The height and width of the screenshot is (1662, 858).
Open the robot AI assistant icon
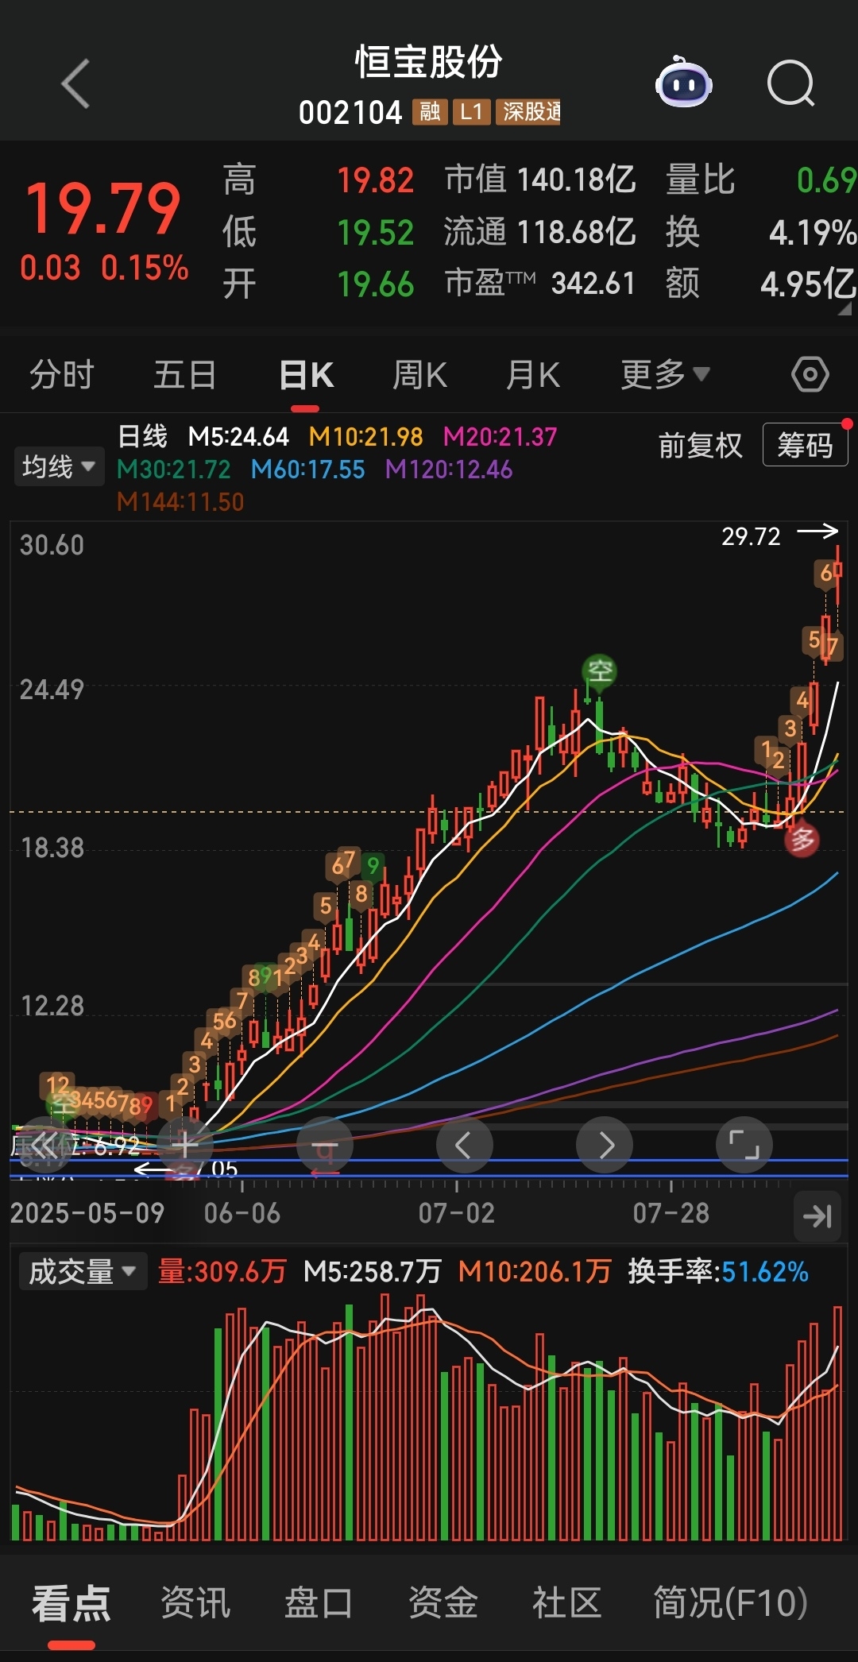[x=683, y=82]
